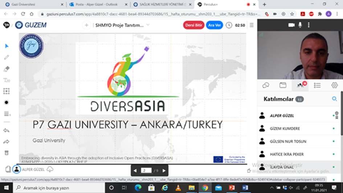Toggle the camera on or off
The height and width of the screenshot is (193, 343).
(x=291, y=25)
